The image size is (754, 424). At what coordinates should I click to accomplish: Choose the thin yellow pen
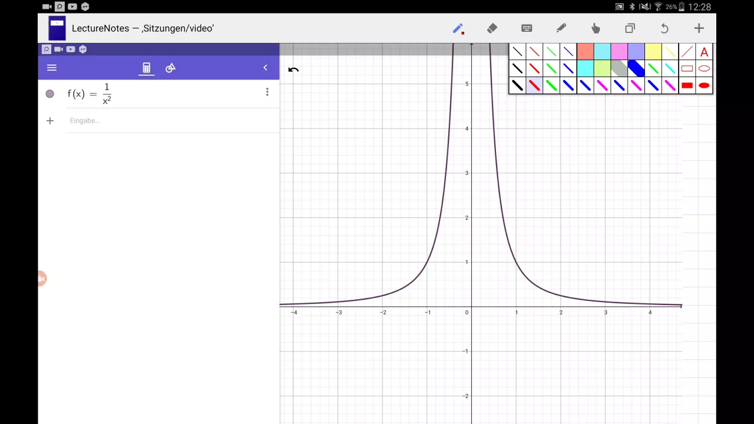tap(670, 52)
